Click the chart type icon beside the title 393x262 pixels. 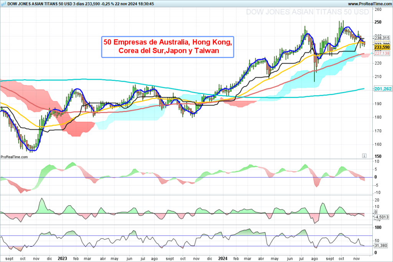(3, 4)
